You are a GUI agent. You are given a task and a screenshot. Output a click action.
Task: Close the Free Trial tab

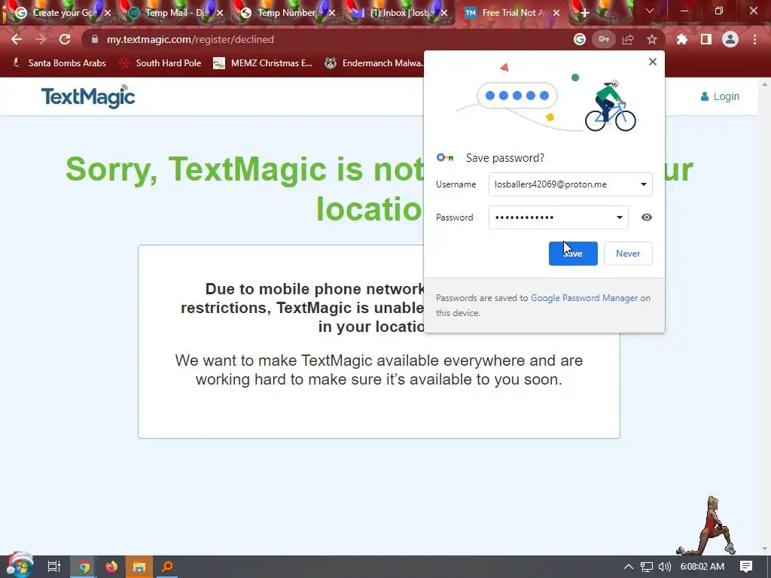coord(556,14)
